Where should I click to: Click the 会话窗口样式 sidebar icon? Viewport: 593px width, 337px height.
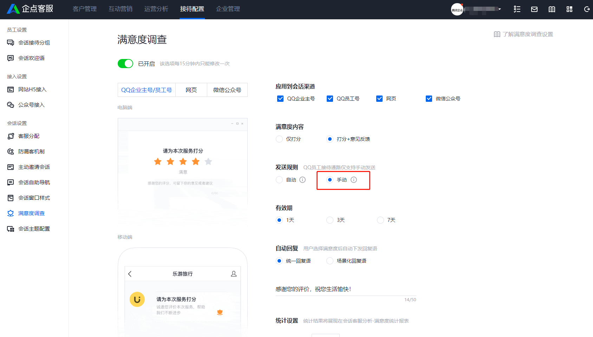pyautogui.click(x=11, y=198)
